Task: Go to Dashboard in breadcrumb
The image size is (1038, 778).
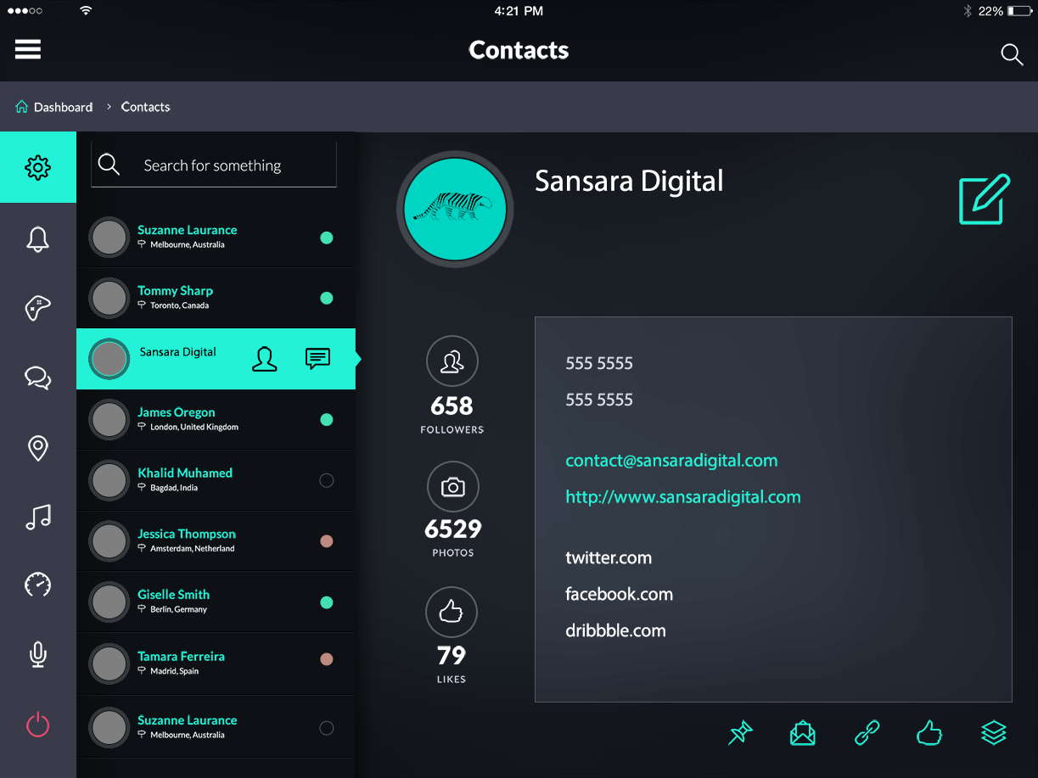Action: 63,107
